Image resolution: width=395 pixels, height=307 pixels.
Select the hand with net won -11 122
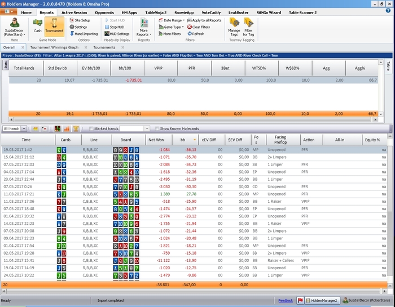(x=194, y=260)
